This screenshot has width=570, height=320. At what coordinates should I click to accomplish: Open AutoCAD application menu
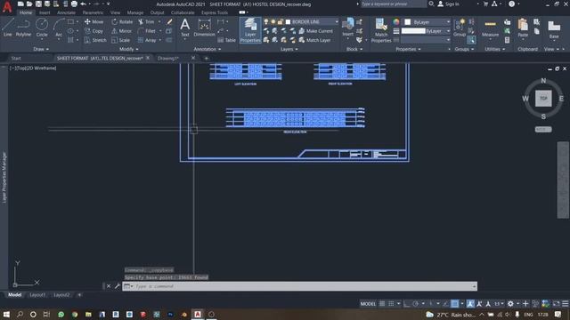(7, 6)
